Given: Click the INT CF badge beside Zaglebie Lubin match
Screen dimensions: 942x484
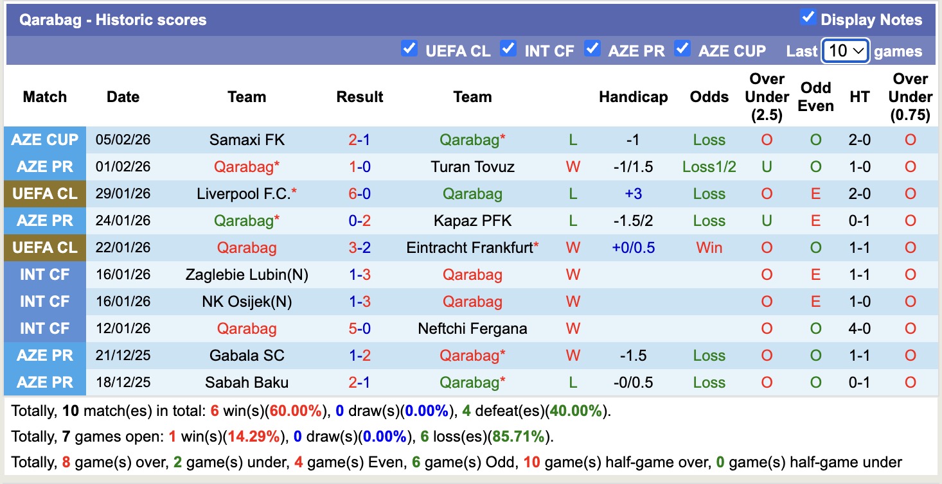Looking at the screenshot, I should [x=45, y=274].
